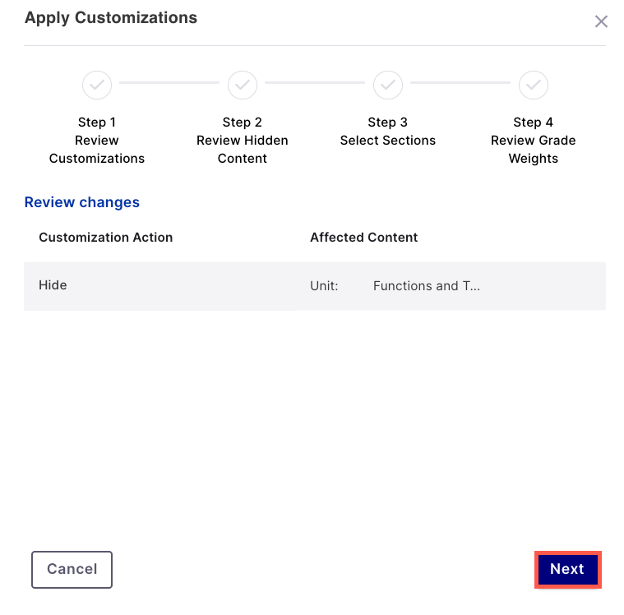Click the Unit: label in the row

[324, 286]
